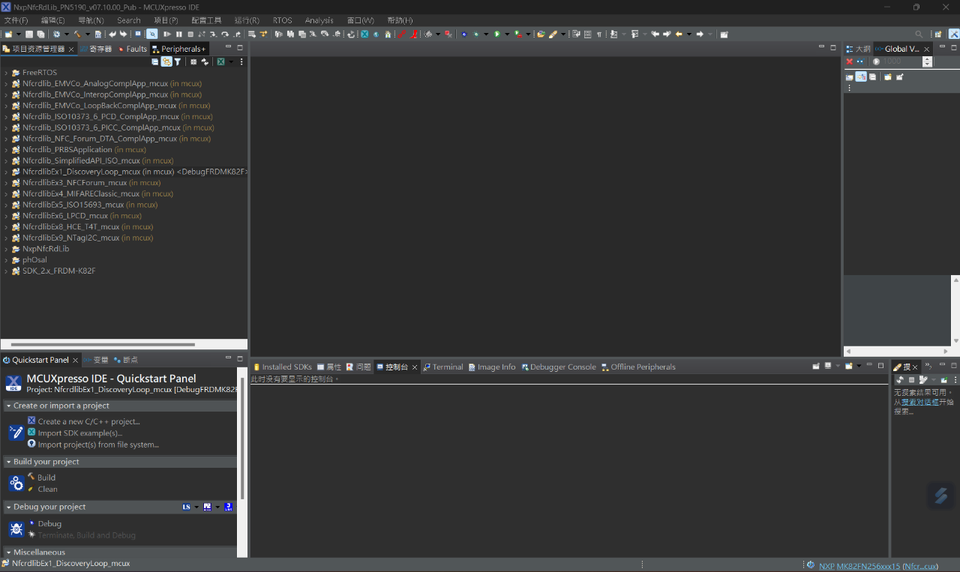Click the search magnifier icon at top right
Image resolution: width=960 pixels, height=572 pixels.
click(919, 34)
